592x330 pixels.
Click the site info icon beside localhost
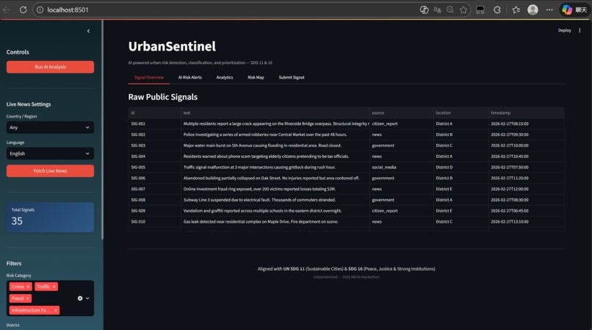pyautogui.click(x=40, y=10)
